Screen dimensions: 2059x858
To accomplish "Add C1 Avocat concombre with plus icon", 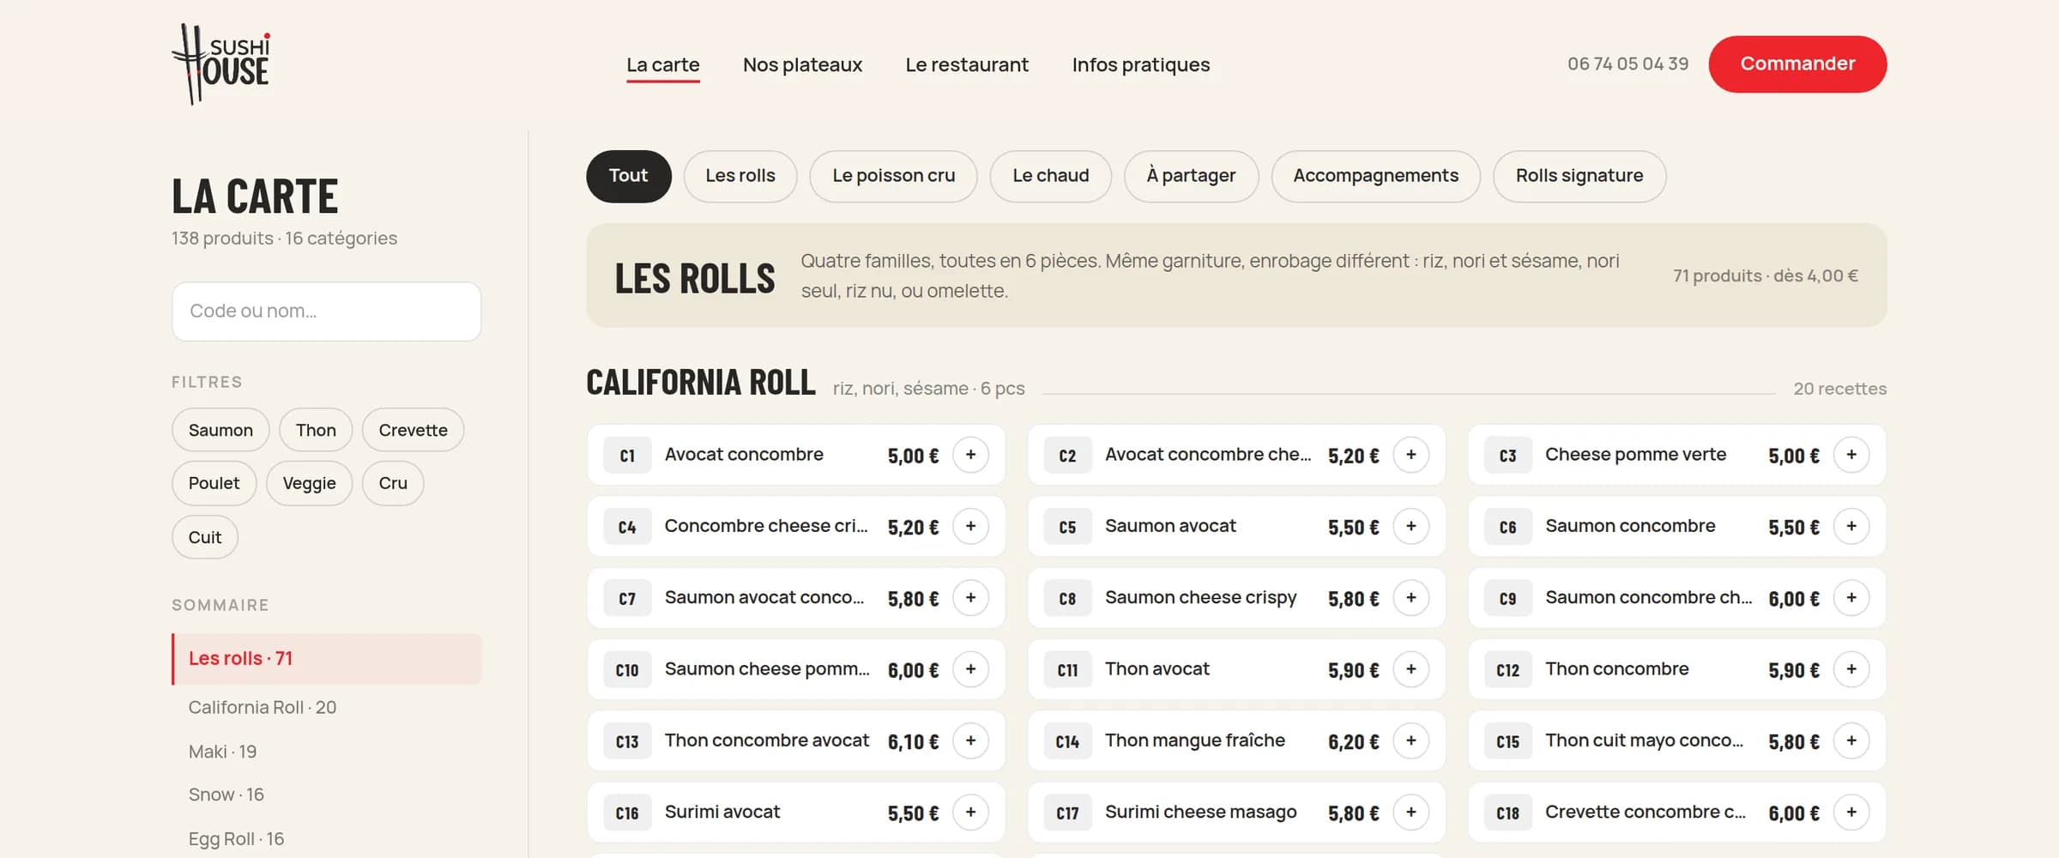I will 970,455.
